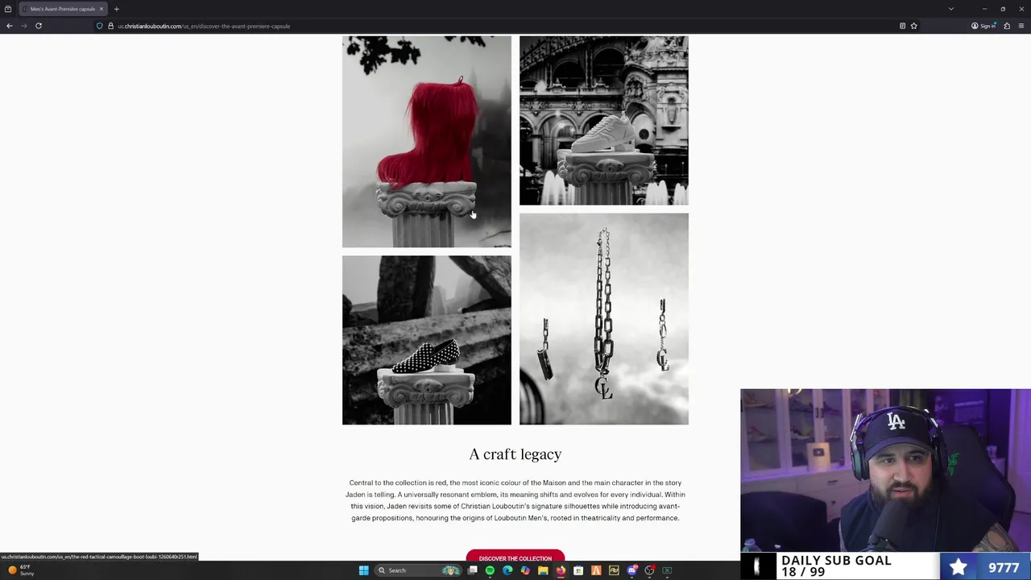Open the studded loafer image
Screen dimensions: 1031x580
(426, 340)
